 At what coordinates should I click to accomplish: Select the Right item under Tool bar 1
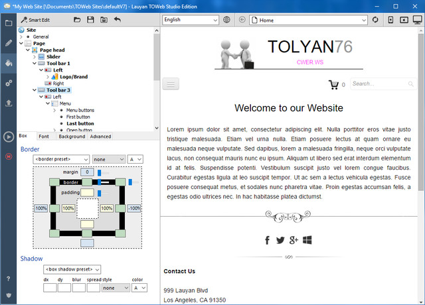click(58, 84)
